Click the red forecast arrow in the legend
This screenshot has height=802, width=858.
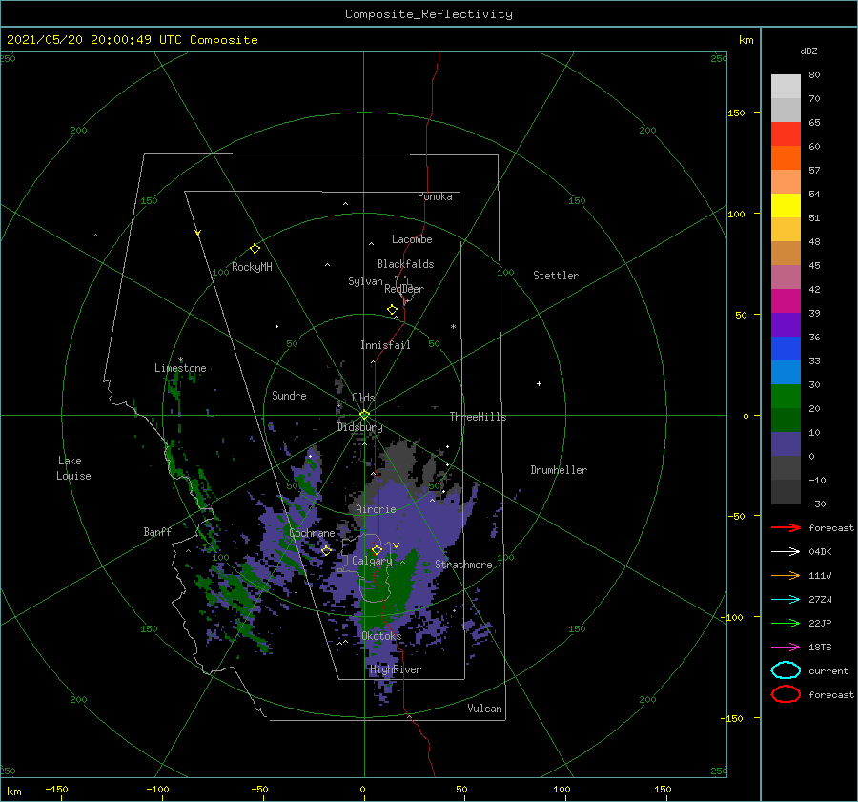click(786, 527)
